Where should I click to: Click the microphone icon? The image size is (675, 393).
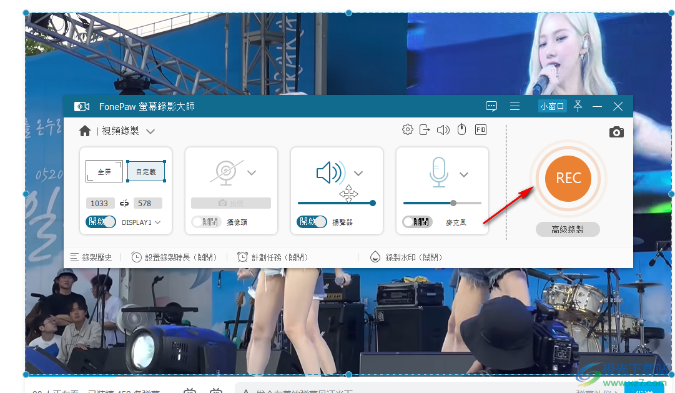tap(439, 172)
